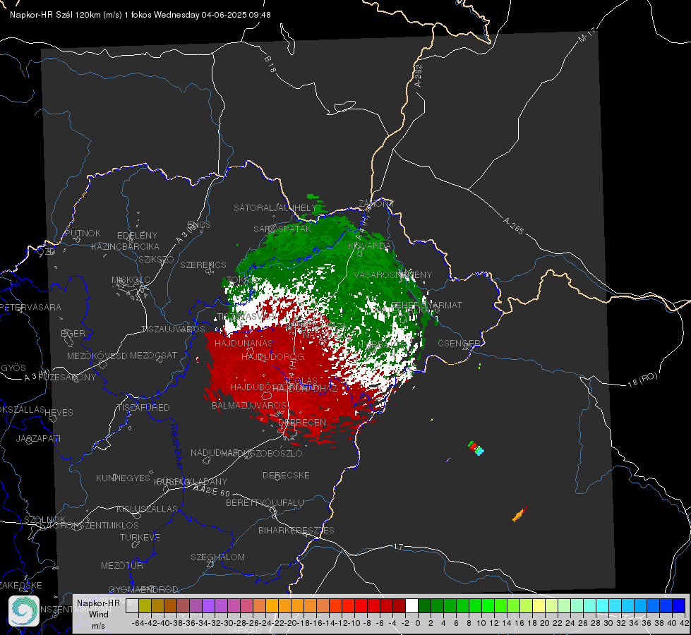This screenshot has height=635, width=691.
Task: Select the A 42/E 60 road label
Action: (212, 490)
